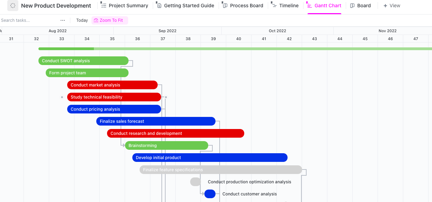The image size is (432, 202).
Task: Click the Conduct research and development bar
Action: pyautogui.click(x=175, y=134)
